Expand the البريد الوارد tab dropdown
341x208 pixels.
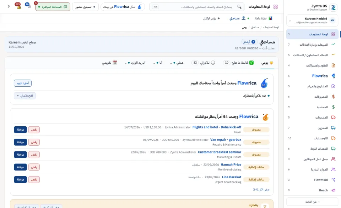135,63
